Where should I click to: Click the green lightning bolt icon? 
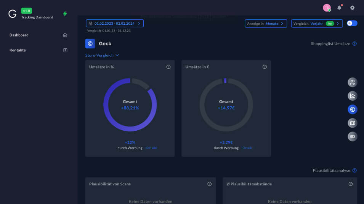(65, 14)
